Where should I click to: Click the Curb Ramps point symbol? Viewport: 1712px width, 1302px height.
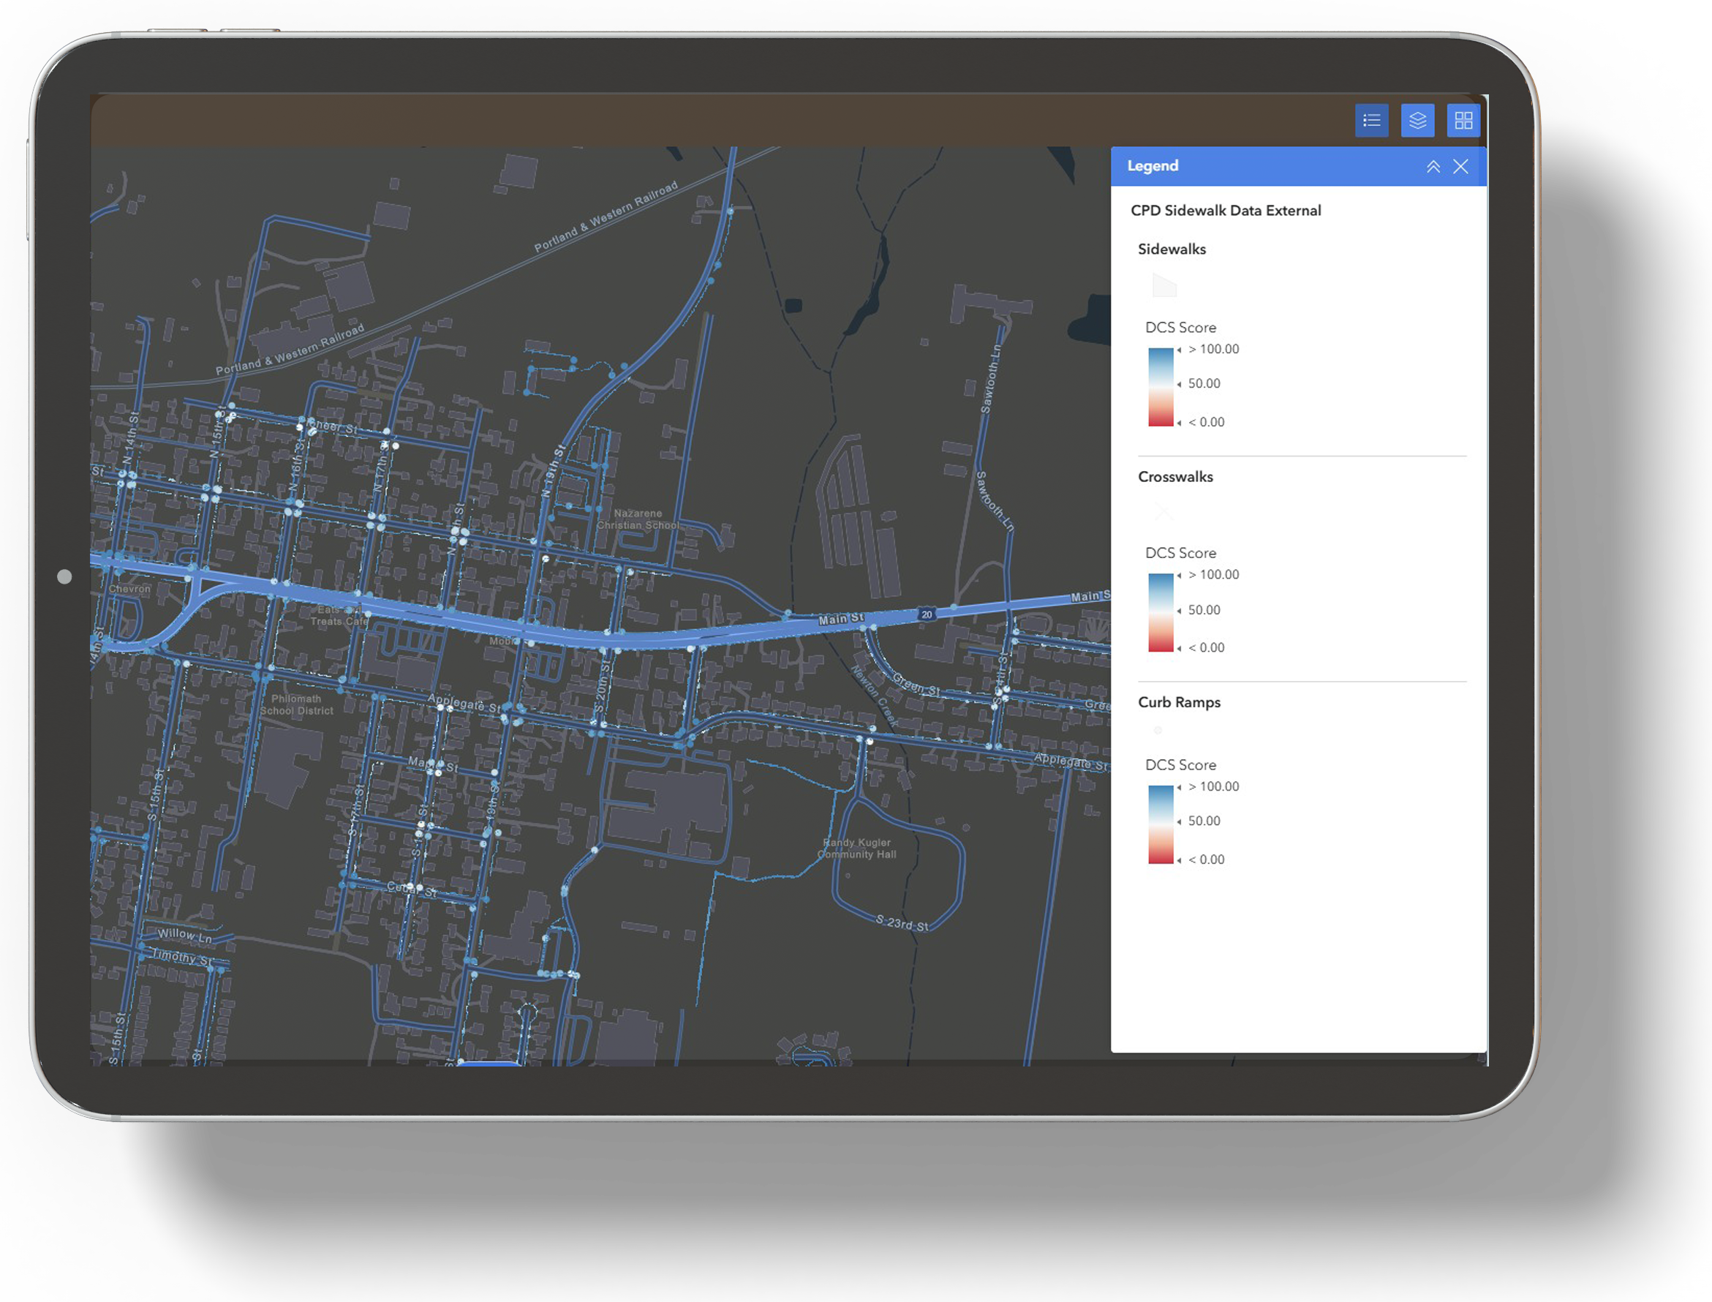(1158, 729)
